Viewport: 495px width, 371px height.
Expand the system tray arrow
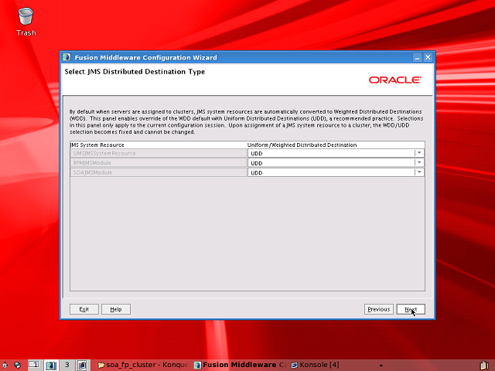pos(381,366)
